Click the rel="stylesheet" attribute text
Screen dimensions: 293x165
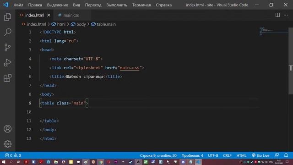(x=83, y=68)
